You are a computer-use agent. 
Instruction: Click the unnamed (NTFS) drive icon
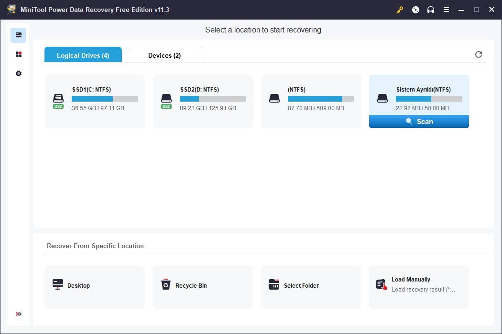[x=274, y=98]
